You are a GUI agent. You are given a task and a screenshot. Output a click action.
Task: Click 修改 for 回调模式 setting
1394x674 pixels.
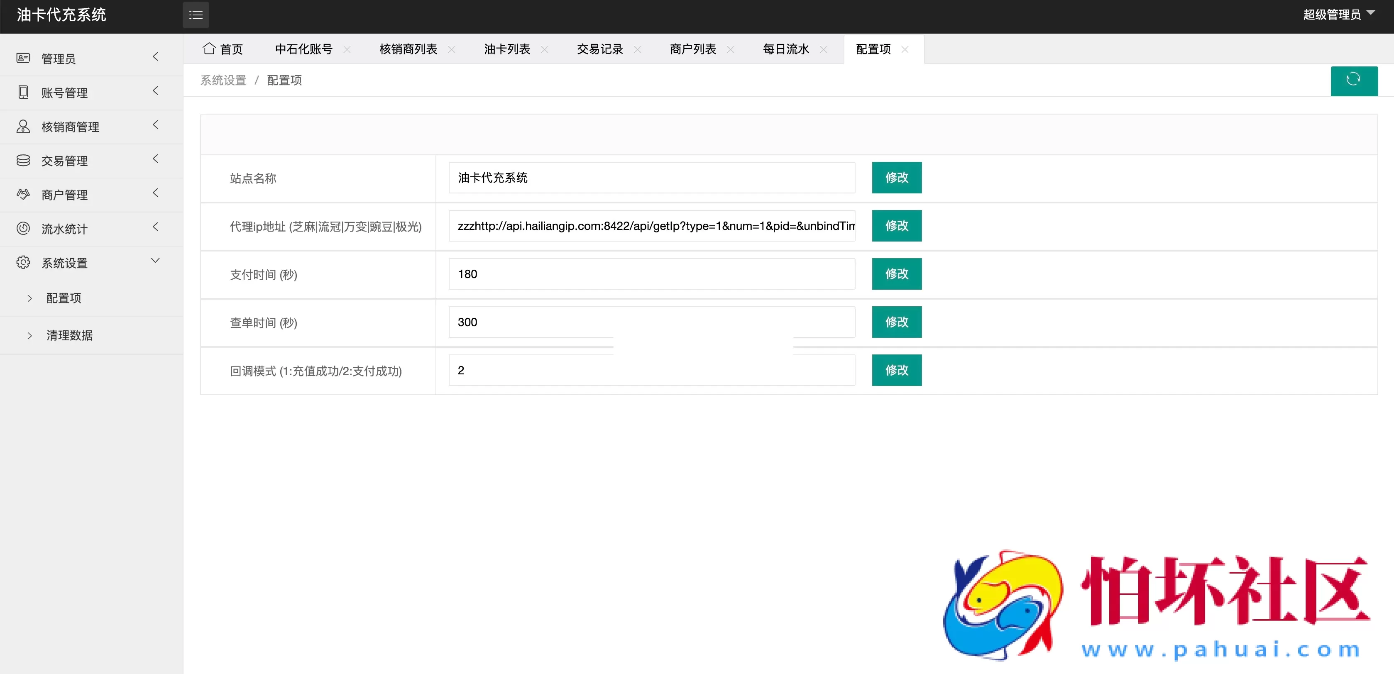click(x=896, y=370)
